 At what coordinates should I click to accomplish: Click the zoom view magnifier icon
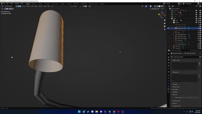pos(164,20)
